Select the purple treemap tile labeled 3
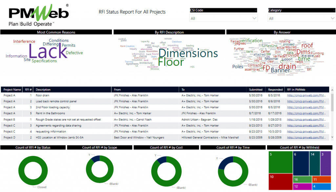Viewport: 336px width, 192px height. pyautogui.click(x=326, y=163)
